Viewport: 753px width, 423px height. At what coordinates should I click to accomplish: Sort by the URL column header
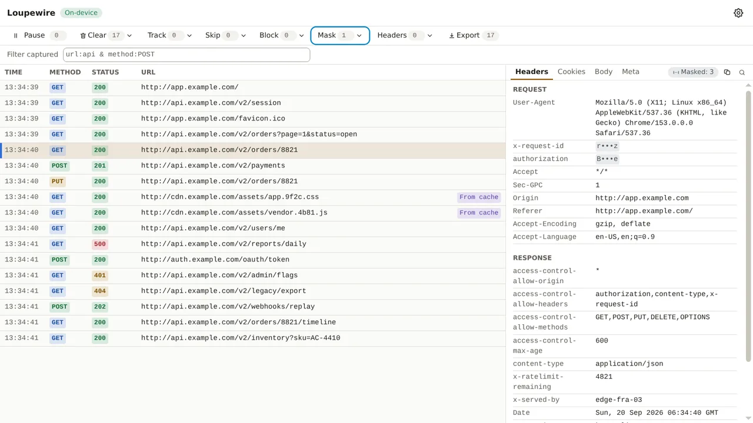[148, 72]
